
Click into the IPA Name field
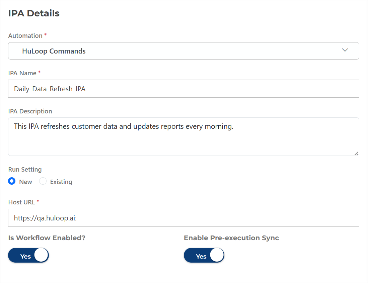coord(183,89)
